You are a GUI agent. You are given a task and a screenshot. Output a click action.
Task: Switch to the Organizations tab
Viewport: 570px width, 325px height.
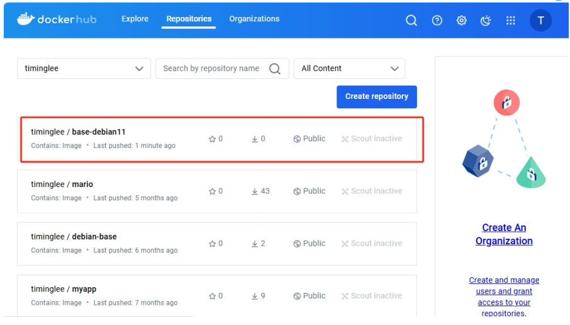[x=254, y=19]
